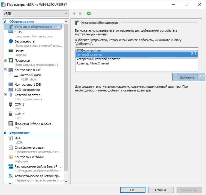Click Загрузка с Компакт-диск text
The image size is (206, 195).
pos(34,36)
